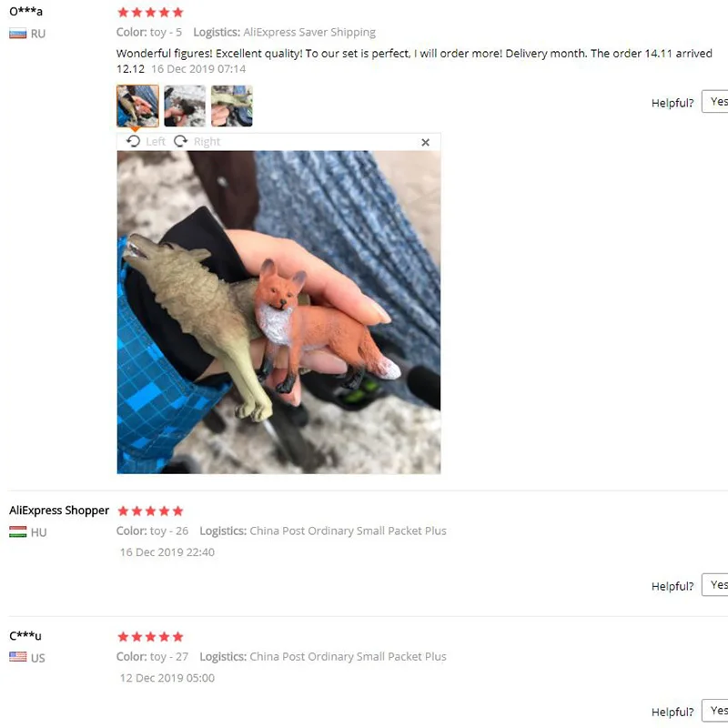
Task: Click the star rating of C***u
Action: click(150, 636)
